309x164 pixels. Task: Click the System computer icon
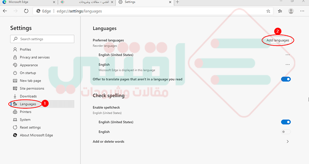(x=15, y=120)
